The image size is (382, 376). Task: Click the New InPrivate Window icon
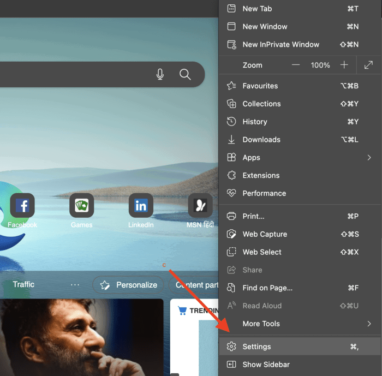tap(231, 44)
